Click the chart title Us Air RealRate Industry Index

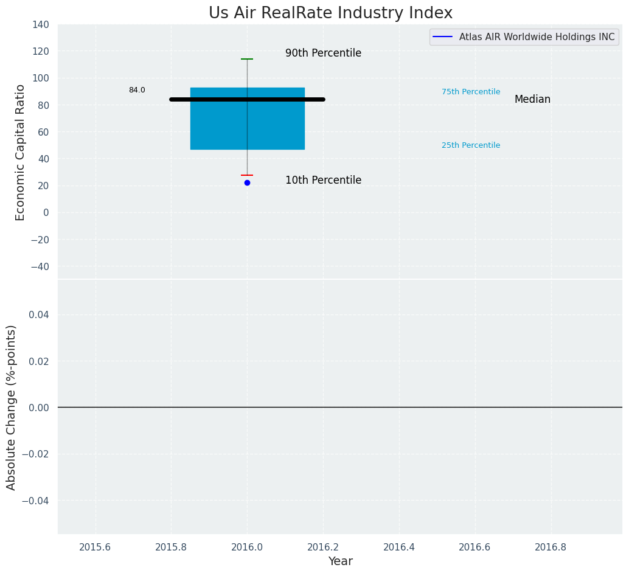[330, 13]
